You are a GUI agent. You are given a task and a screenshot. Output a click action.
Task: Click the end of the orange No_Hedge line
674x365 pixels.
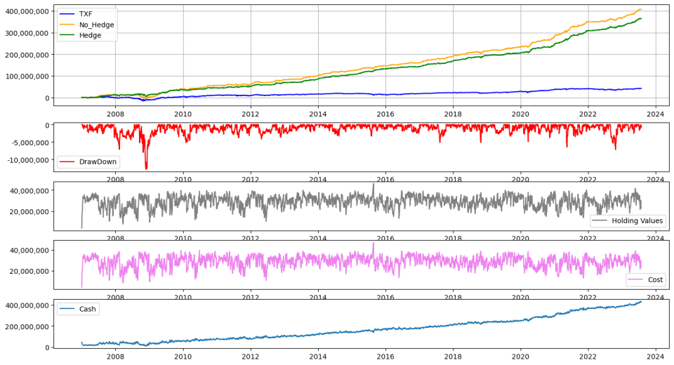coord(640,9)
